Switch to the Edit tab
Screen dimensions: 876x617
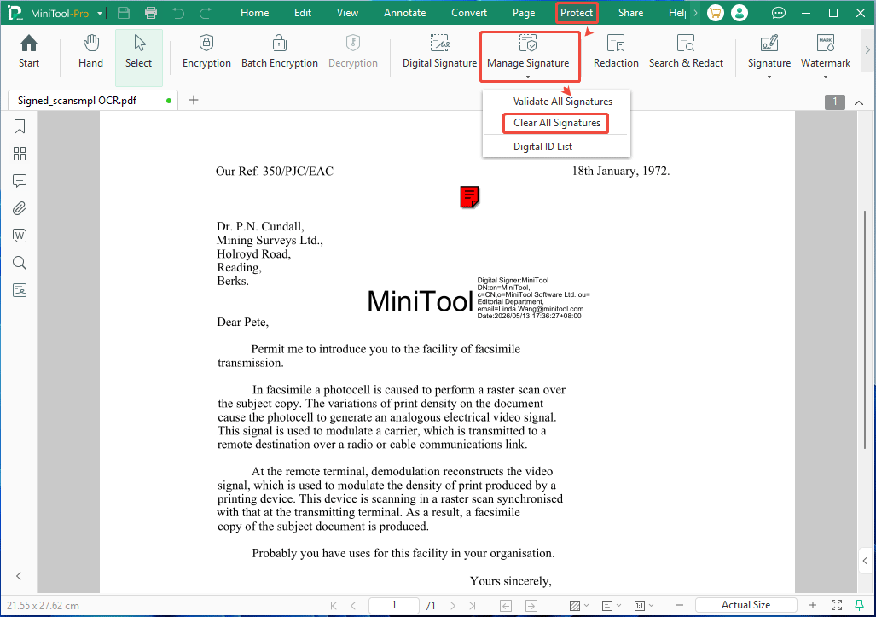(x=303, y=13)
